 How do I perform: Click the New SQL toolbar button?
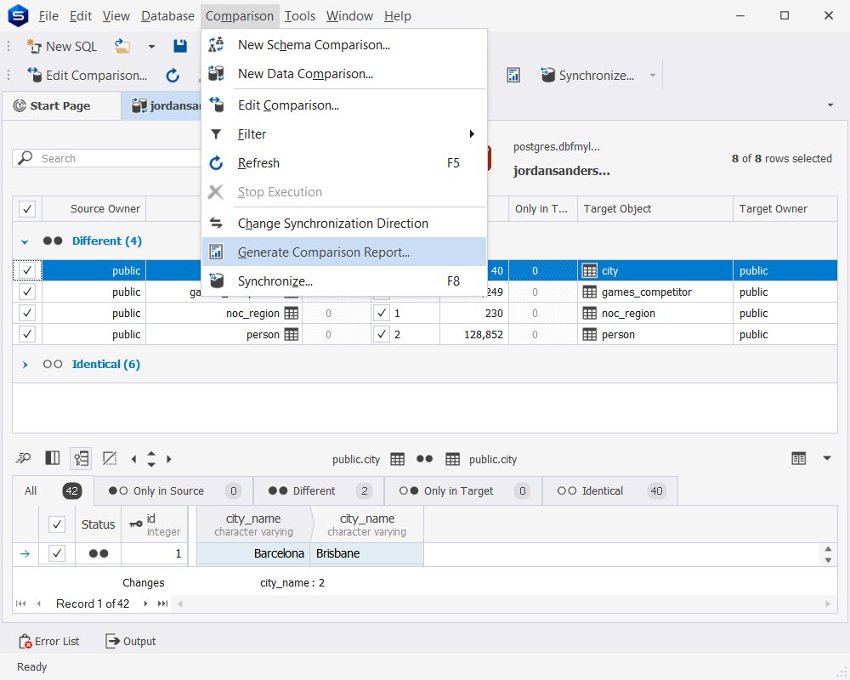[62, 47]
